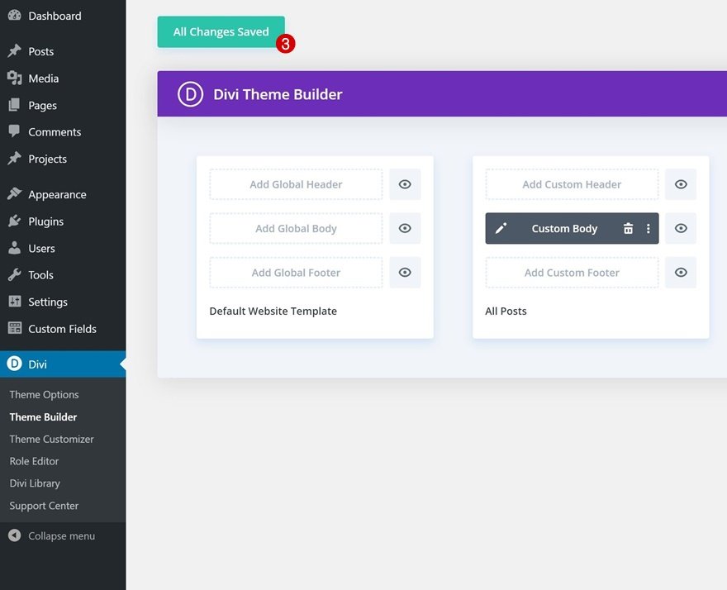Click the Divi logo in Theme Builder header
727x590 pixels.
click(x=190, y=94)
